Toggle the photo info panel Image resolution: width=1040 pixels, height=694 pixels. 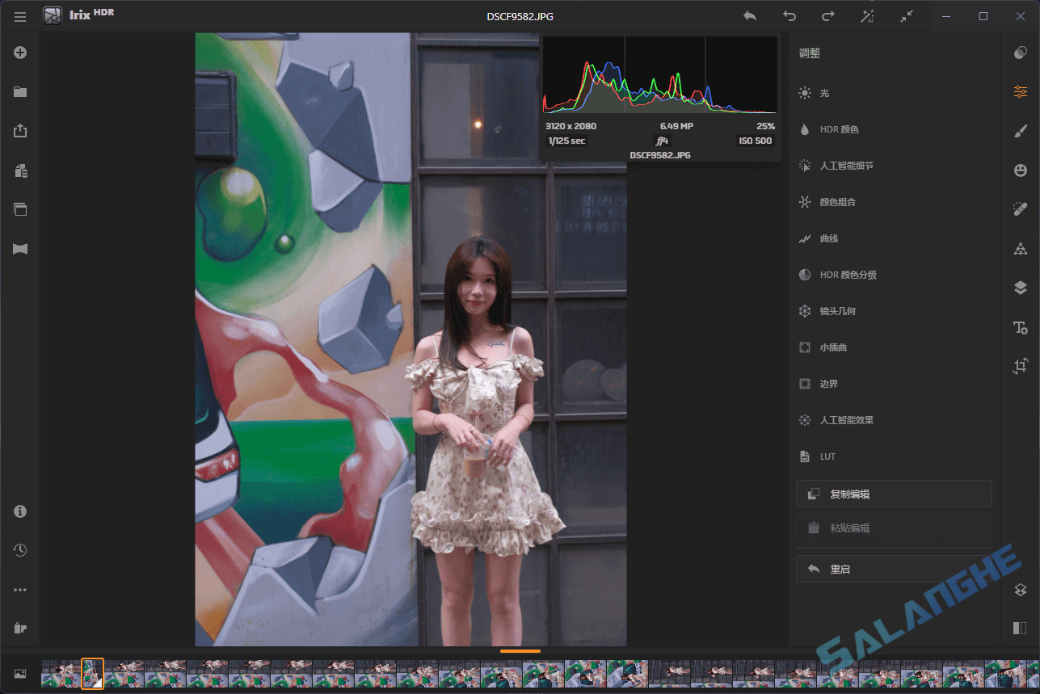[20, 511]
